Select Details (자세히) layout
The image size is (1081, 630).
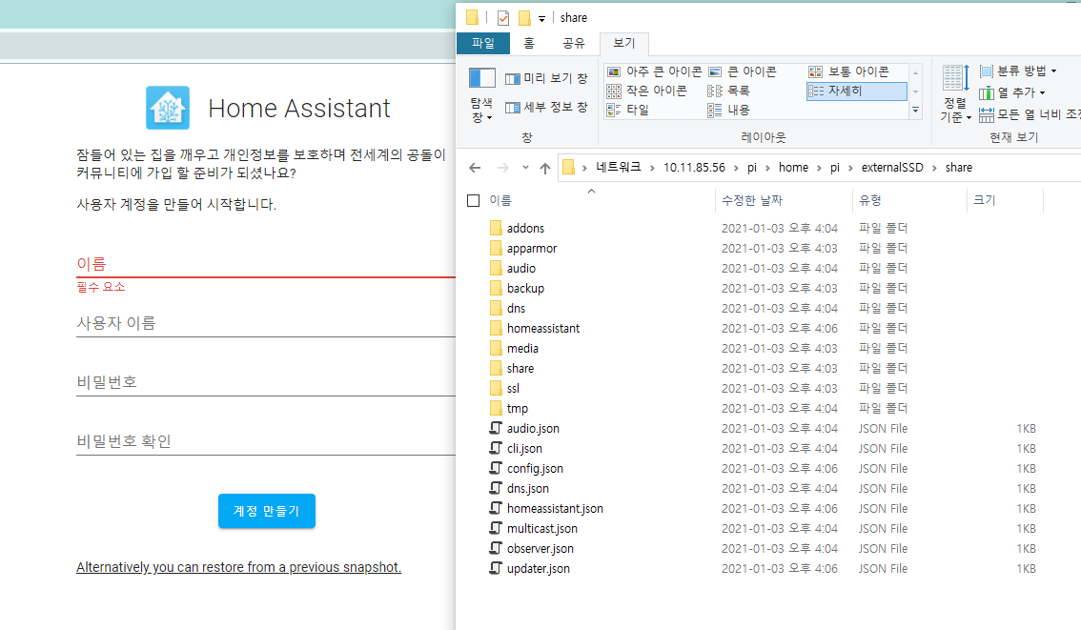click(x=856, y=91)
